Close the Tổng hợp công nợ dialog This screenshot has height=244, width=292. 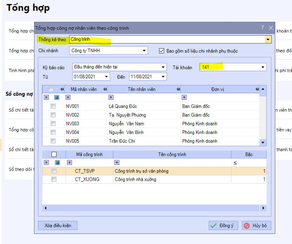click(271, 28)
